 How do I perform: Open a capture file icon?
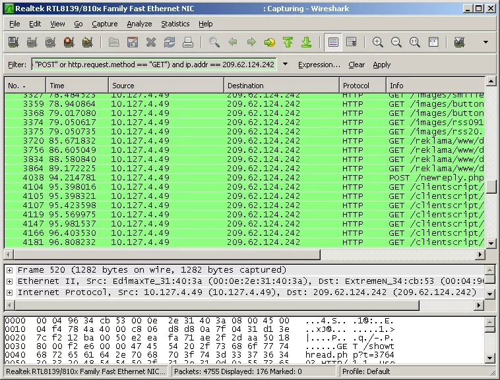click(114, 42)
